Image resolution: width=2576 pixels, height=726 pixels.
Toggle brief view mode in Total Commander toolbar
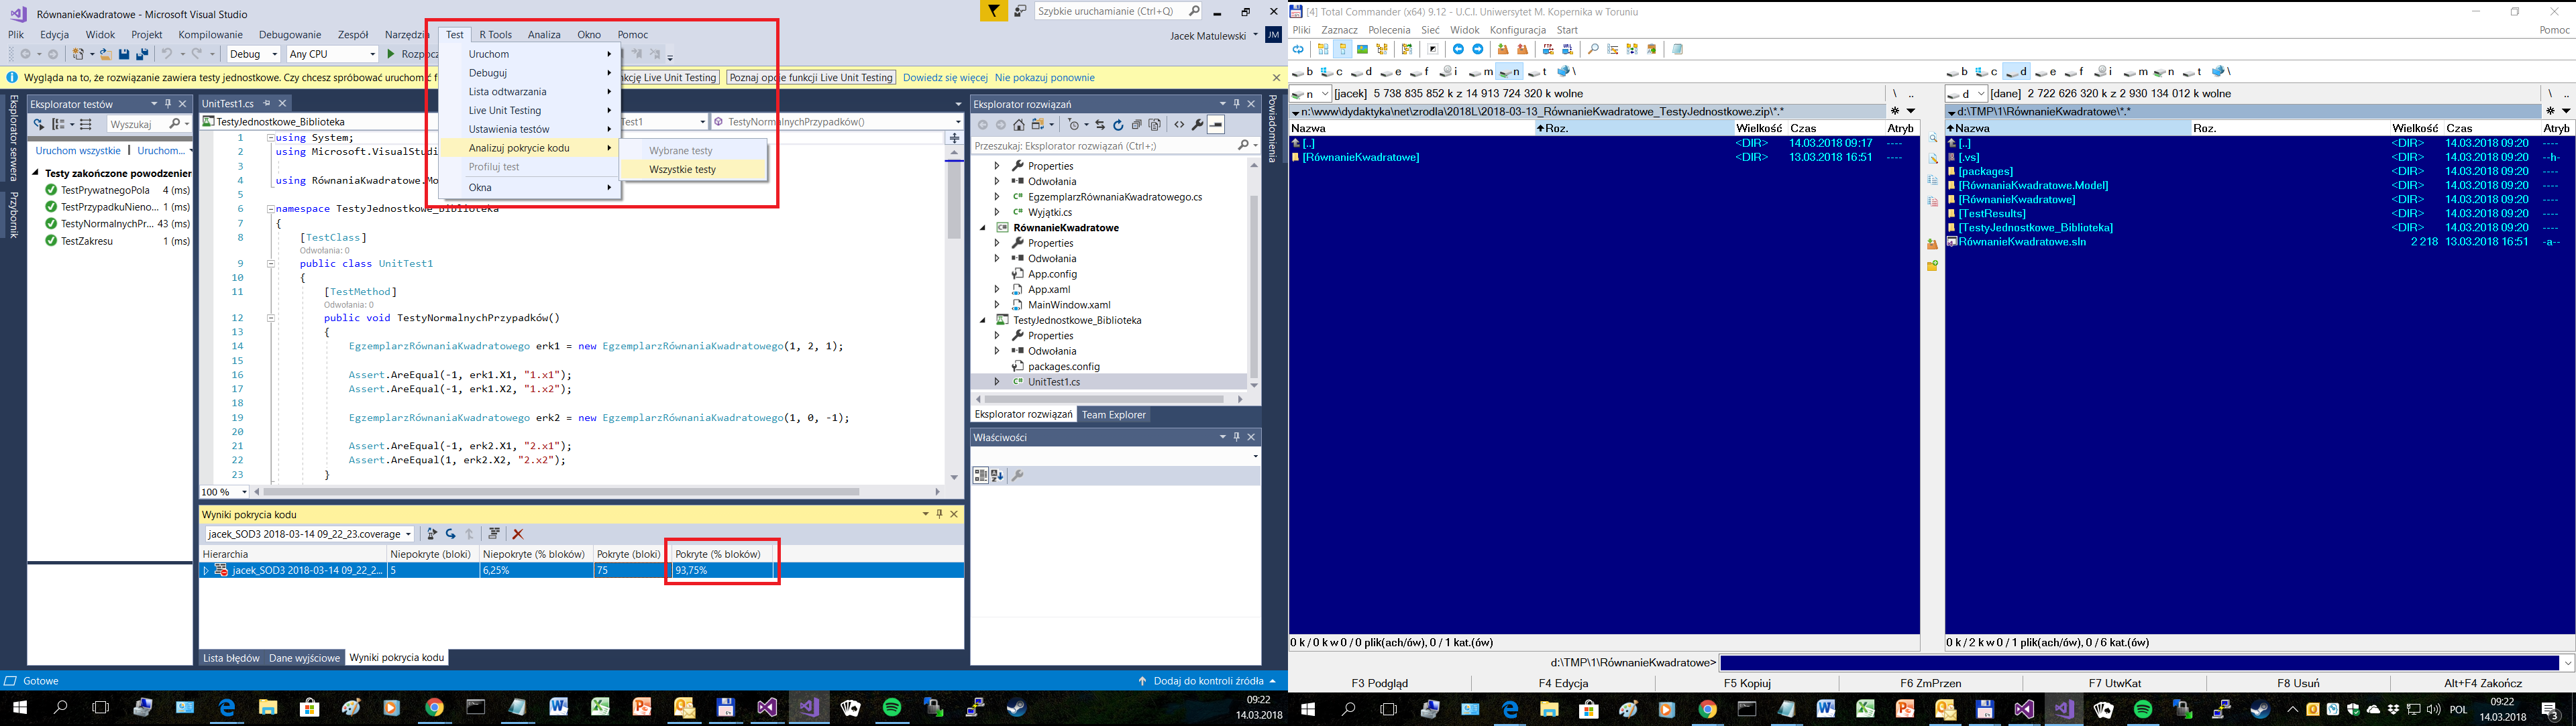coord(1323,49)
